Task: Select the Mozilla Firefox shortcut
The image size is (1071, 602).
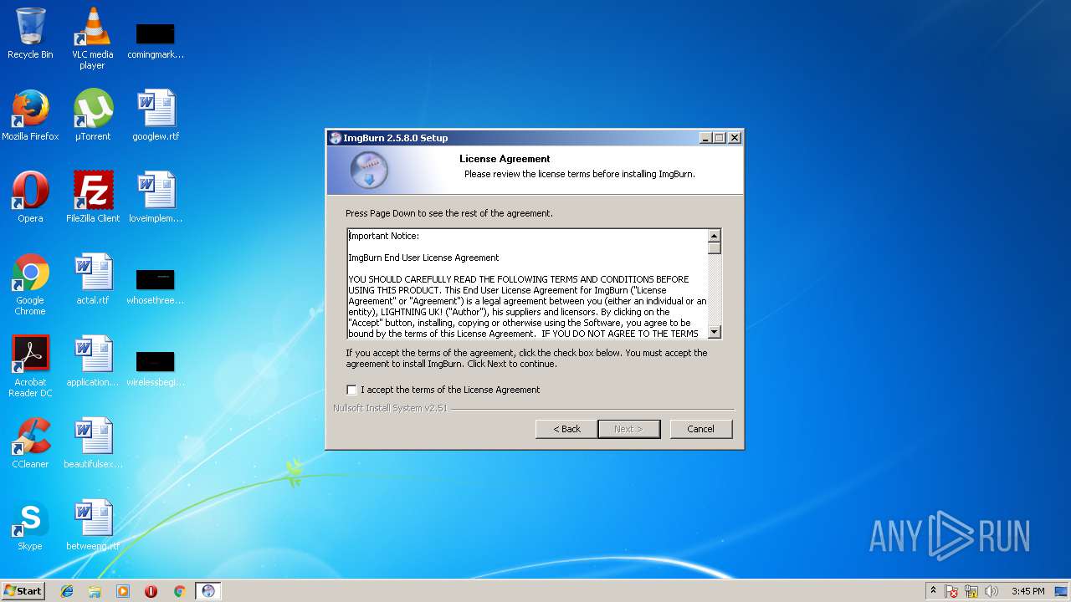Action: 30,115
